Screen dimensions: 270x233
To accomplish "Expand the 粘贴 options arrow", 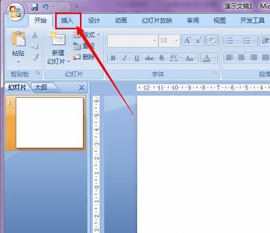I will (18, 62).
